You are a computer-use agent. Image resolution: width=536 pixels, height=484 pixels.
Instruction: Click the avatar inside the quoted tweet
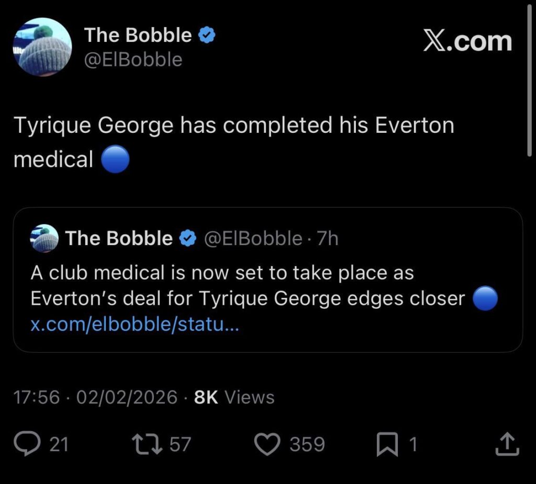point(44,238)
